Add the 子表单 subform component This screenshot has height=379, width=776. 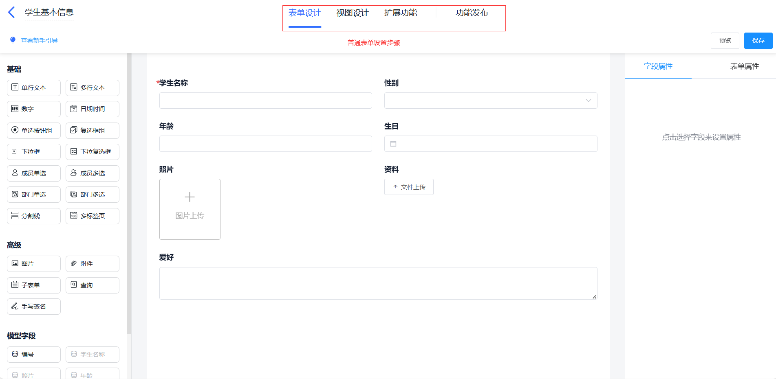pos(34,285)
